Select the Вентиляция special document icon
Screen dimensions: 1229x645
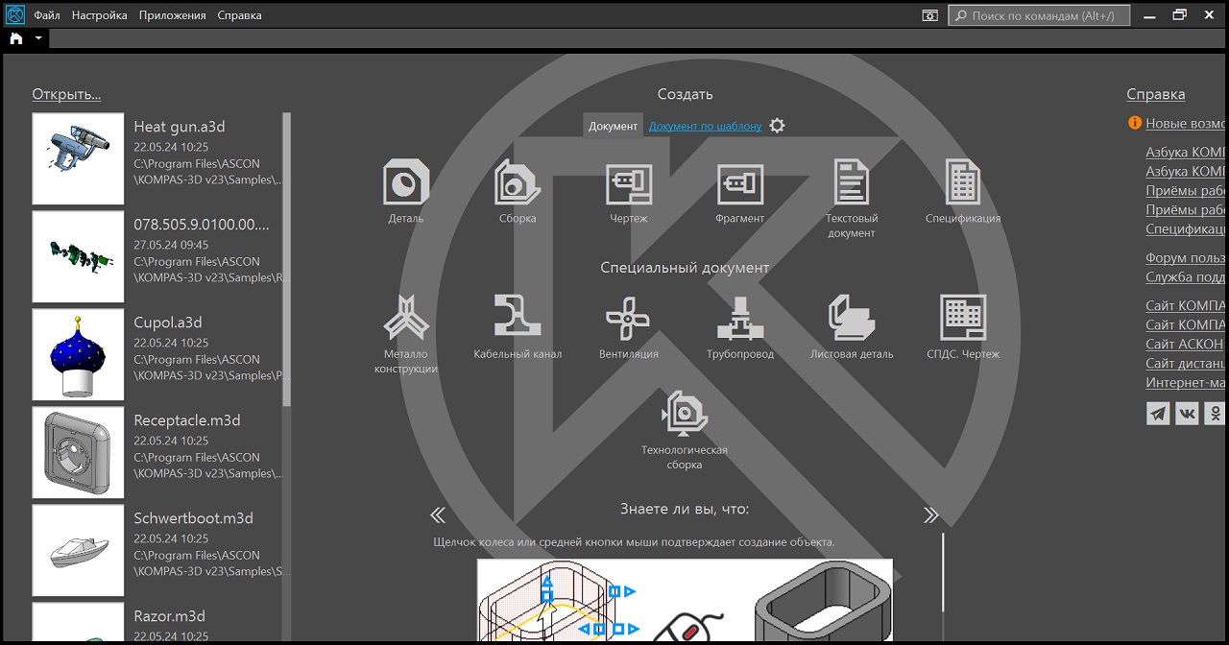point(629,318)
